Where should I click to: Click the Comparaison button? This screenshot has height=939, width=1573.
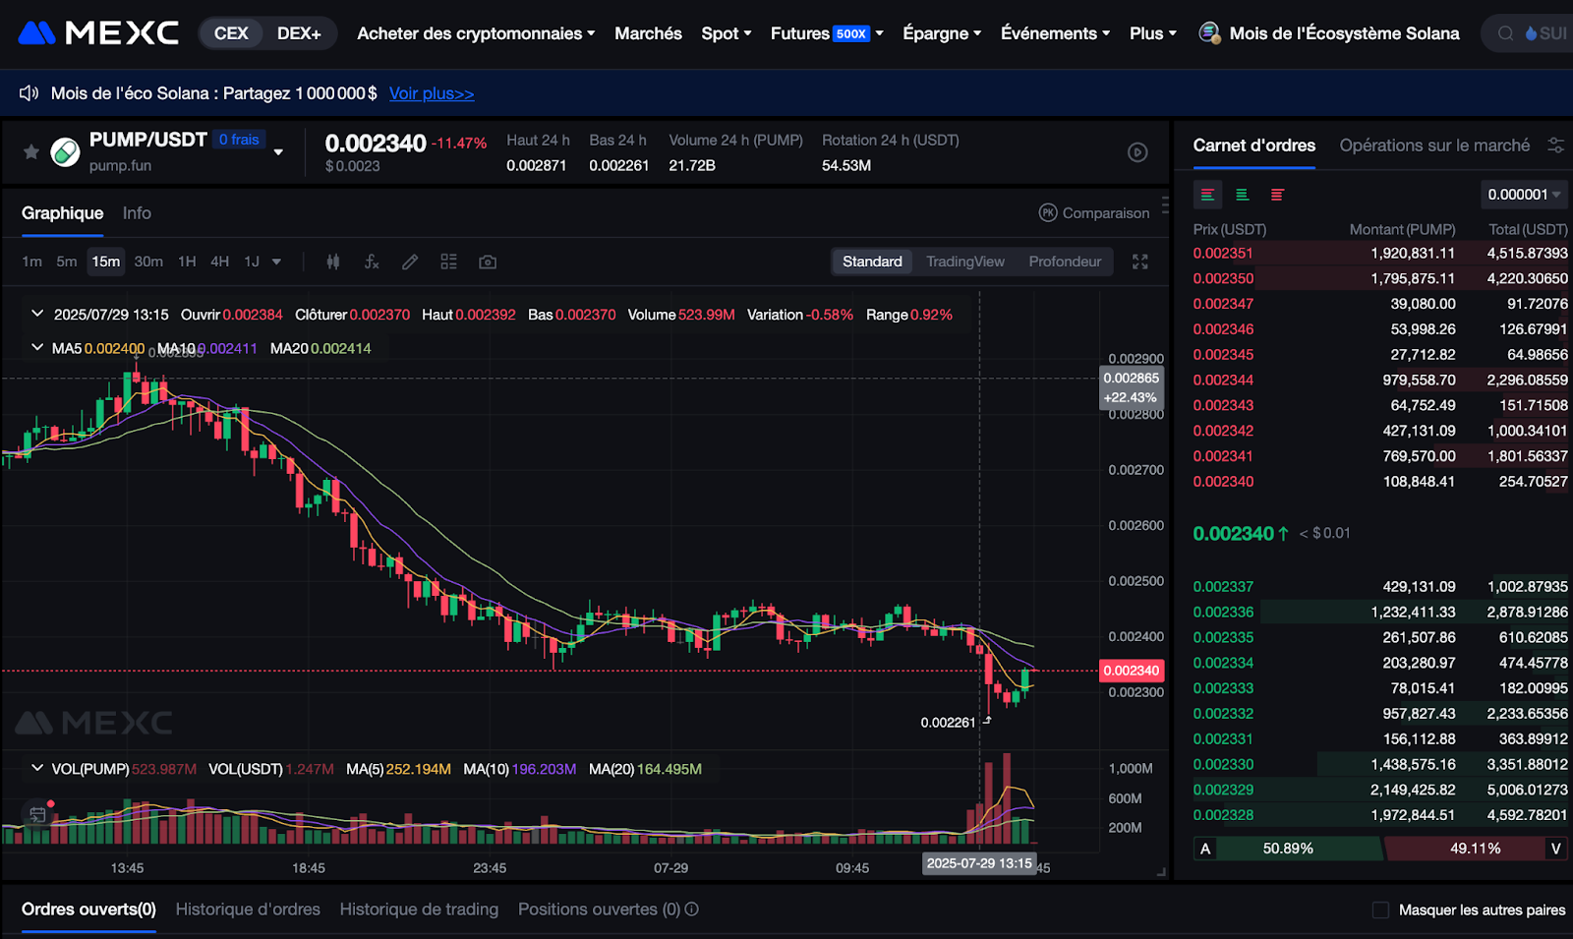1094,212
